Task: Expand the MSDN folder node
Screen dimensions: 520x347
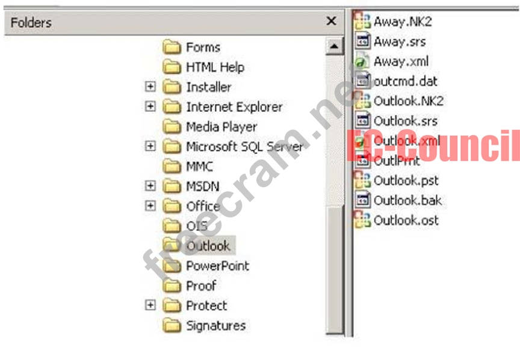Action: coord(150,186)
